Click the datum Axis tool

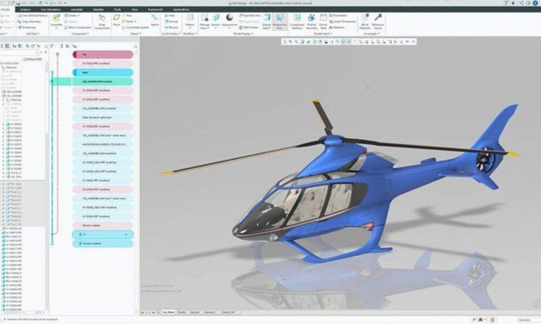[x=127, y=16]
